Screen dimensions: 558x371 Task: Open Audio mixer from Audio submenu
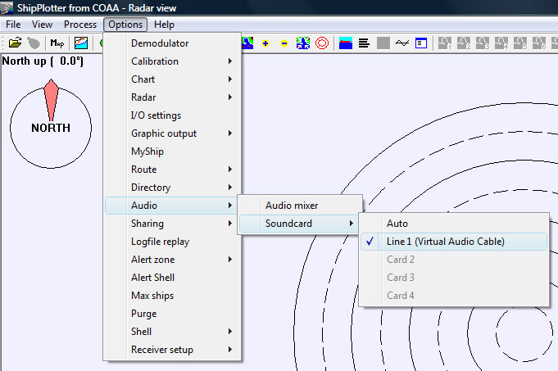click(300, 206)
